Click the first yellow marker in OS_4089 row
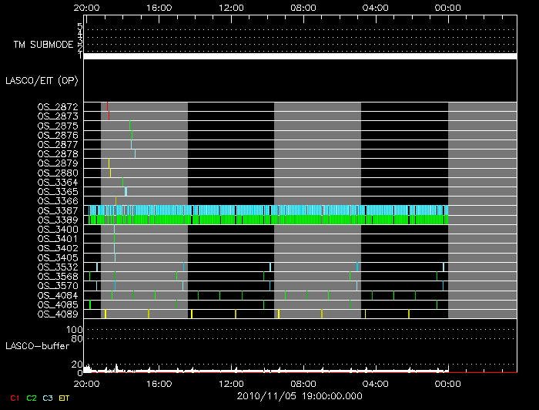Screen dimensions: 539x410 coord(105,314)
